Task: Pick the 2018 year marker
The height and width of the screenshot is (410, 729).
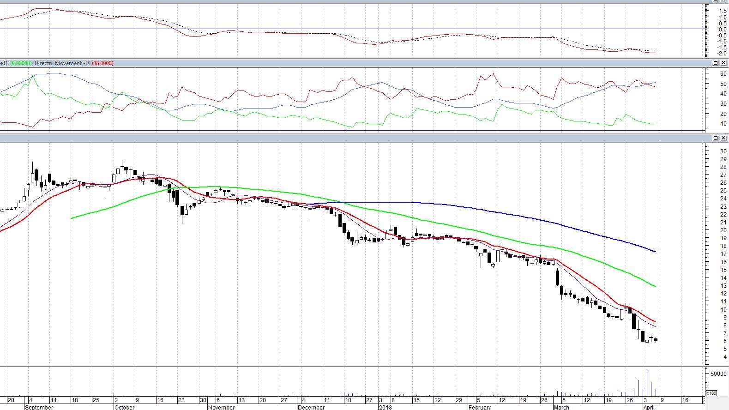Action: pos(385,407)
